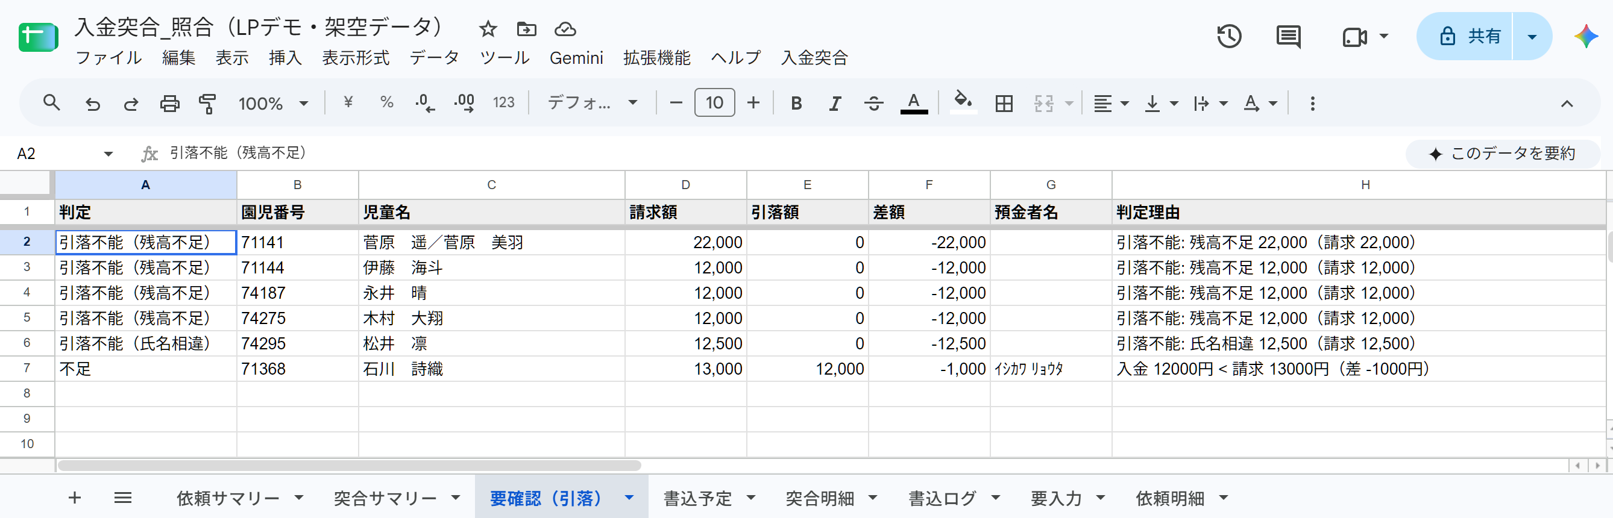This screenshot has height=518, width=1613.
Task: Open the Gemini sparkle icon
Action: coord(1586,36)
